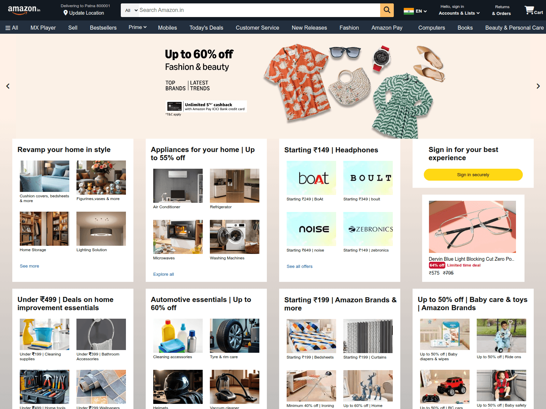Image resolution: width=546 pixels, height=409 pixels.
Task: Open Bathroom Accessories under ₹399 thumbnail
Action: (101, 334)
